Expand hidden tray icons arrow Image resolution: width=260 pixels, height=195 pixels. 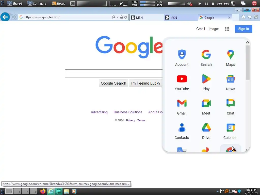[218, 191]
